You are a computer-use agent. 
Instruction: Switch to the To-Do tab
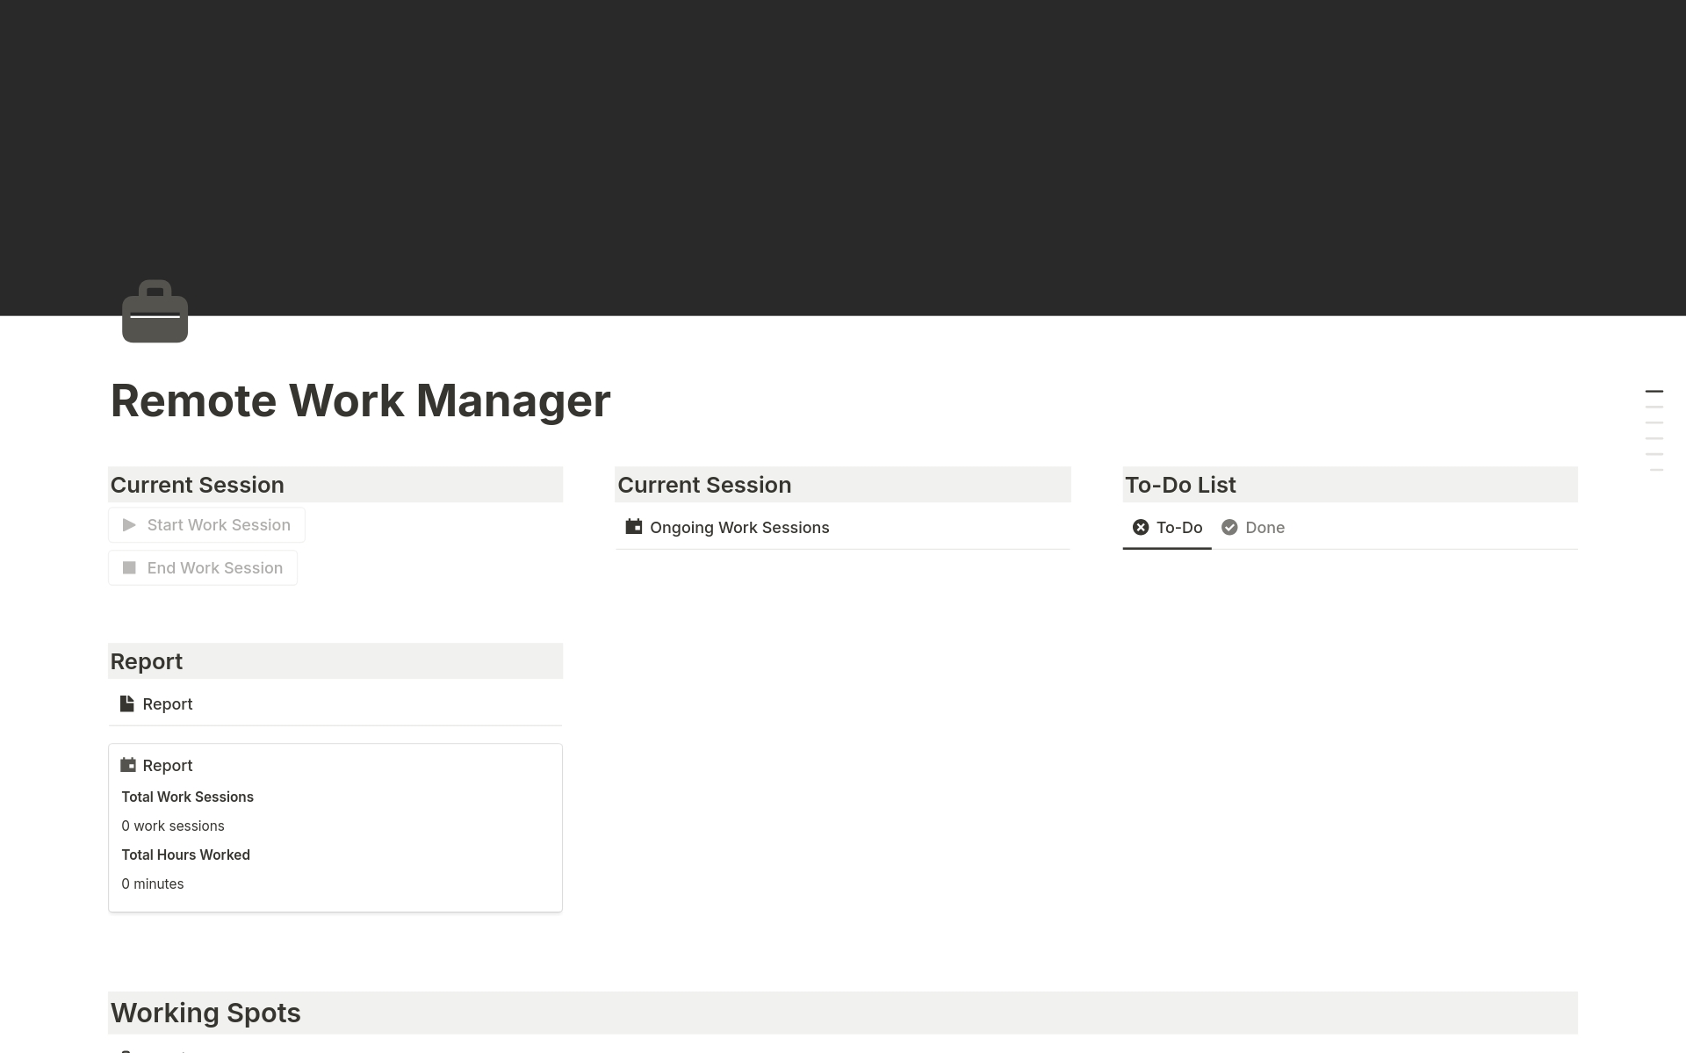pos(1167,528)
